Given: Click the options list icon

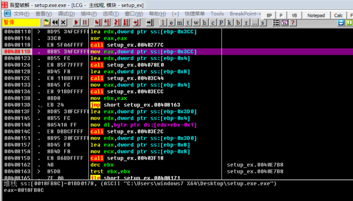Looking at the screenshot, I should 276,22.
